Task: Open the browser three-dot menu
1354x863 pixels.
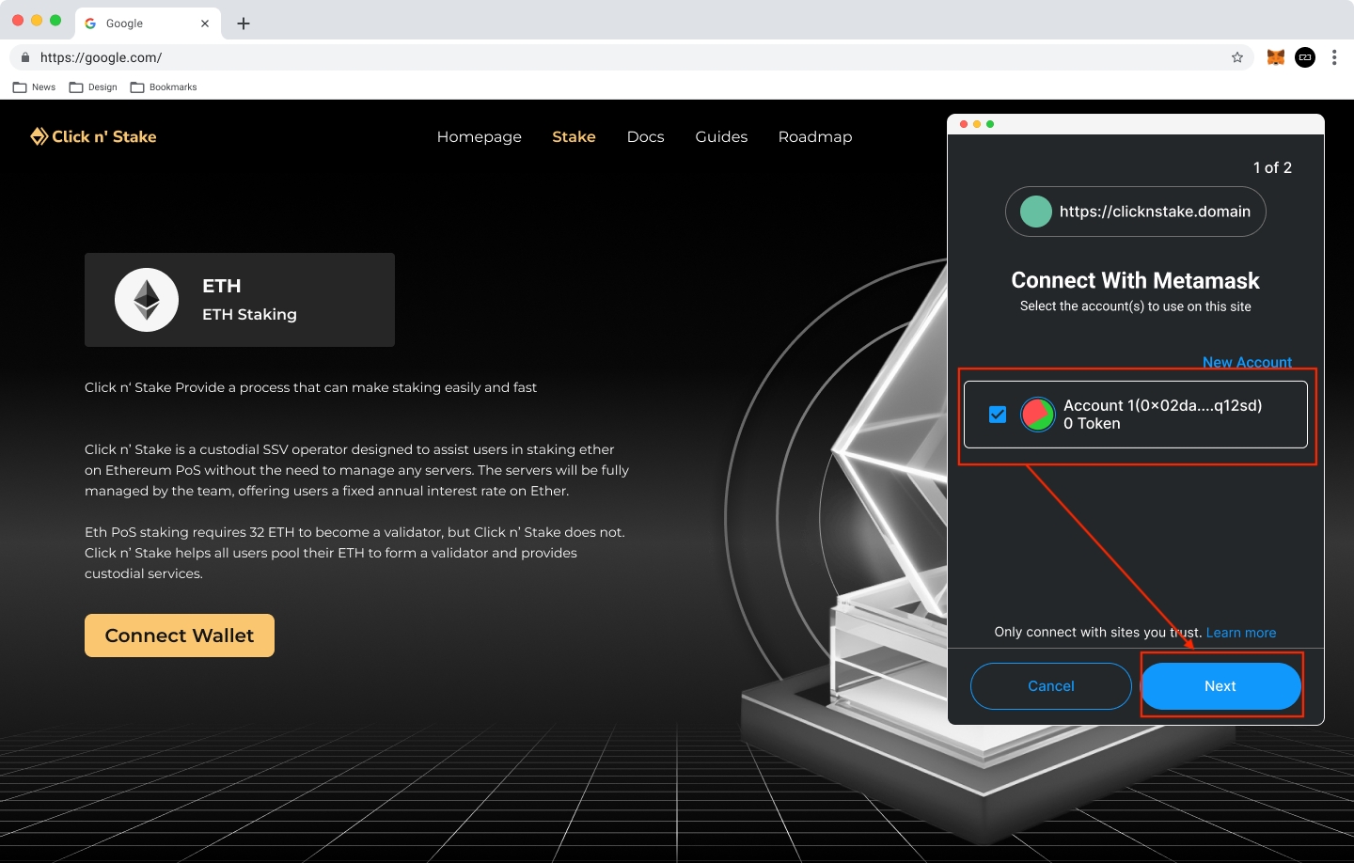Action: tap(1334, 57)
